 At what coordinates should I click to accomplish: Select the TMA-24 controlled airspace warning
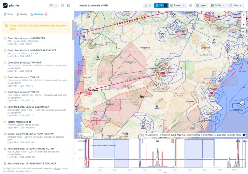pyautogui.click(x=36, y=82)
